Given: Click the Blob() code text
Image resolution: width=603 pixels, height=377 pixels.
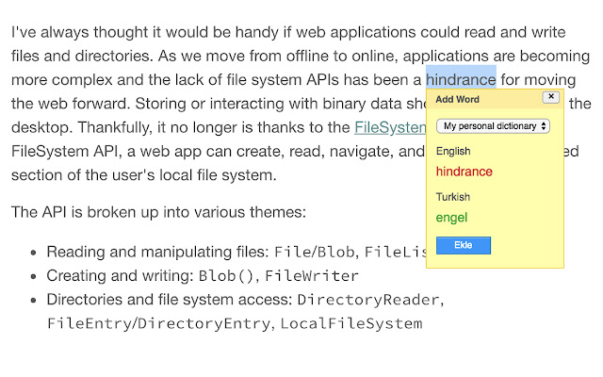Looking at the screenshot, I should coord(226,276).
